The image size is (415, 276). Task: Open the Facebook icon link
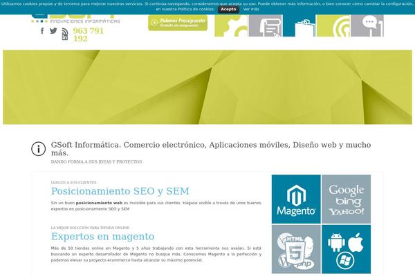coord(42,31)
